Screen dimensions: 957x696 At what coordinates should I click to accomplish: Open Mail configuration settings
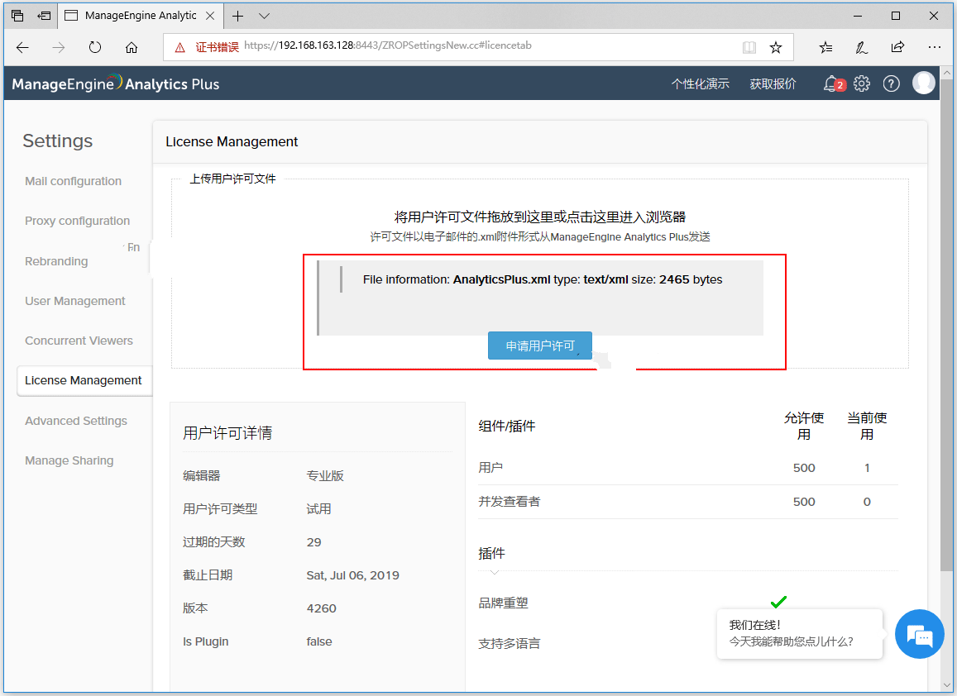coord(74,181)
